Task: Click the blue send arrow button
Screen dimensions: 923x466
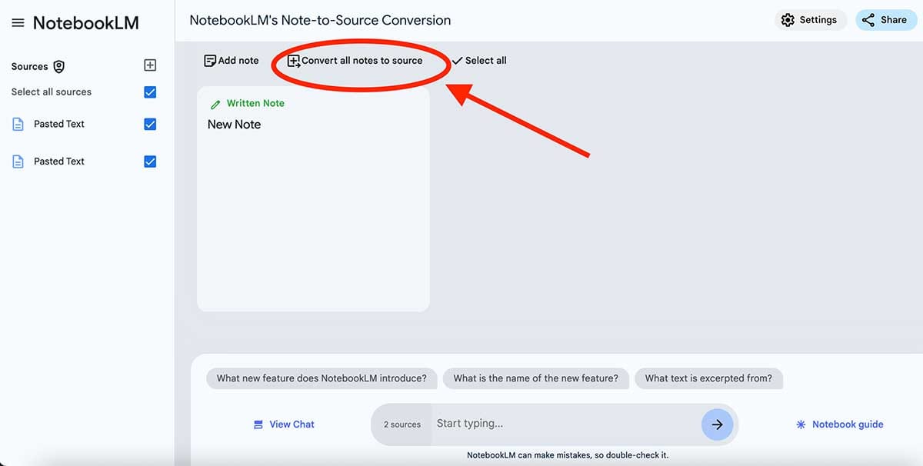Action: pyautogui.click(x=717, y=424)
